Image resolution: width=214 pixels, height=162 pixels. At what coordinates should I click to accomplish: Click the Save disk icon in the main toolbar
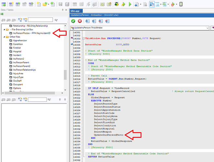pos(60,4)
